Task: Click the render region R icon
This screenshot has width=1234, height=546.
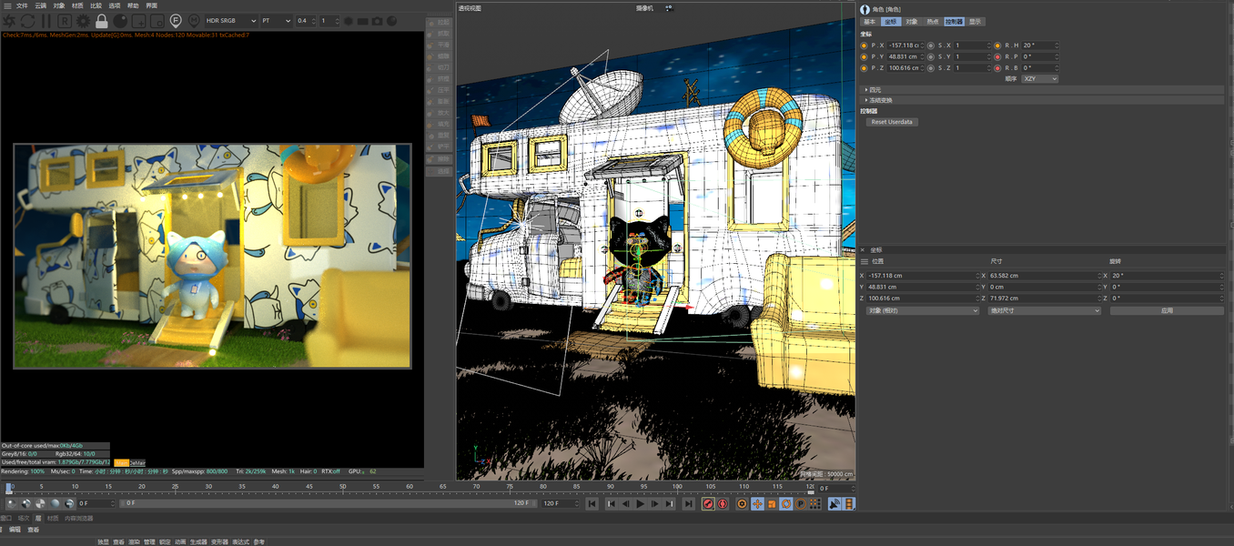Action: tap(66, 20)
